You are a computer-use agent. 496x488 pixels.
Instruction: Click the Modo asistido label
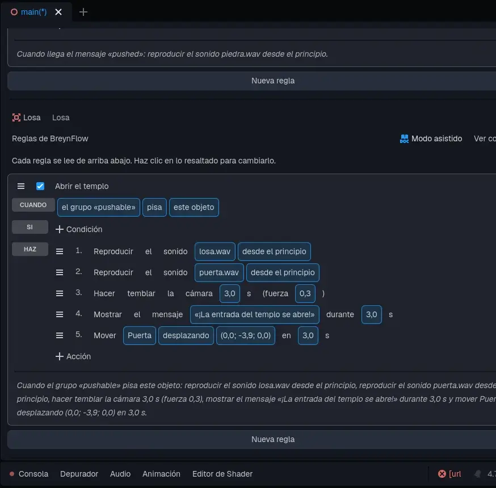436,138
